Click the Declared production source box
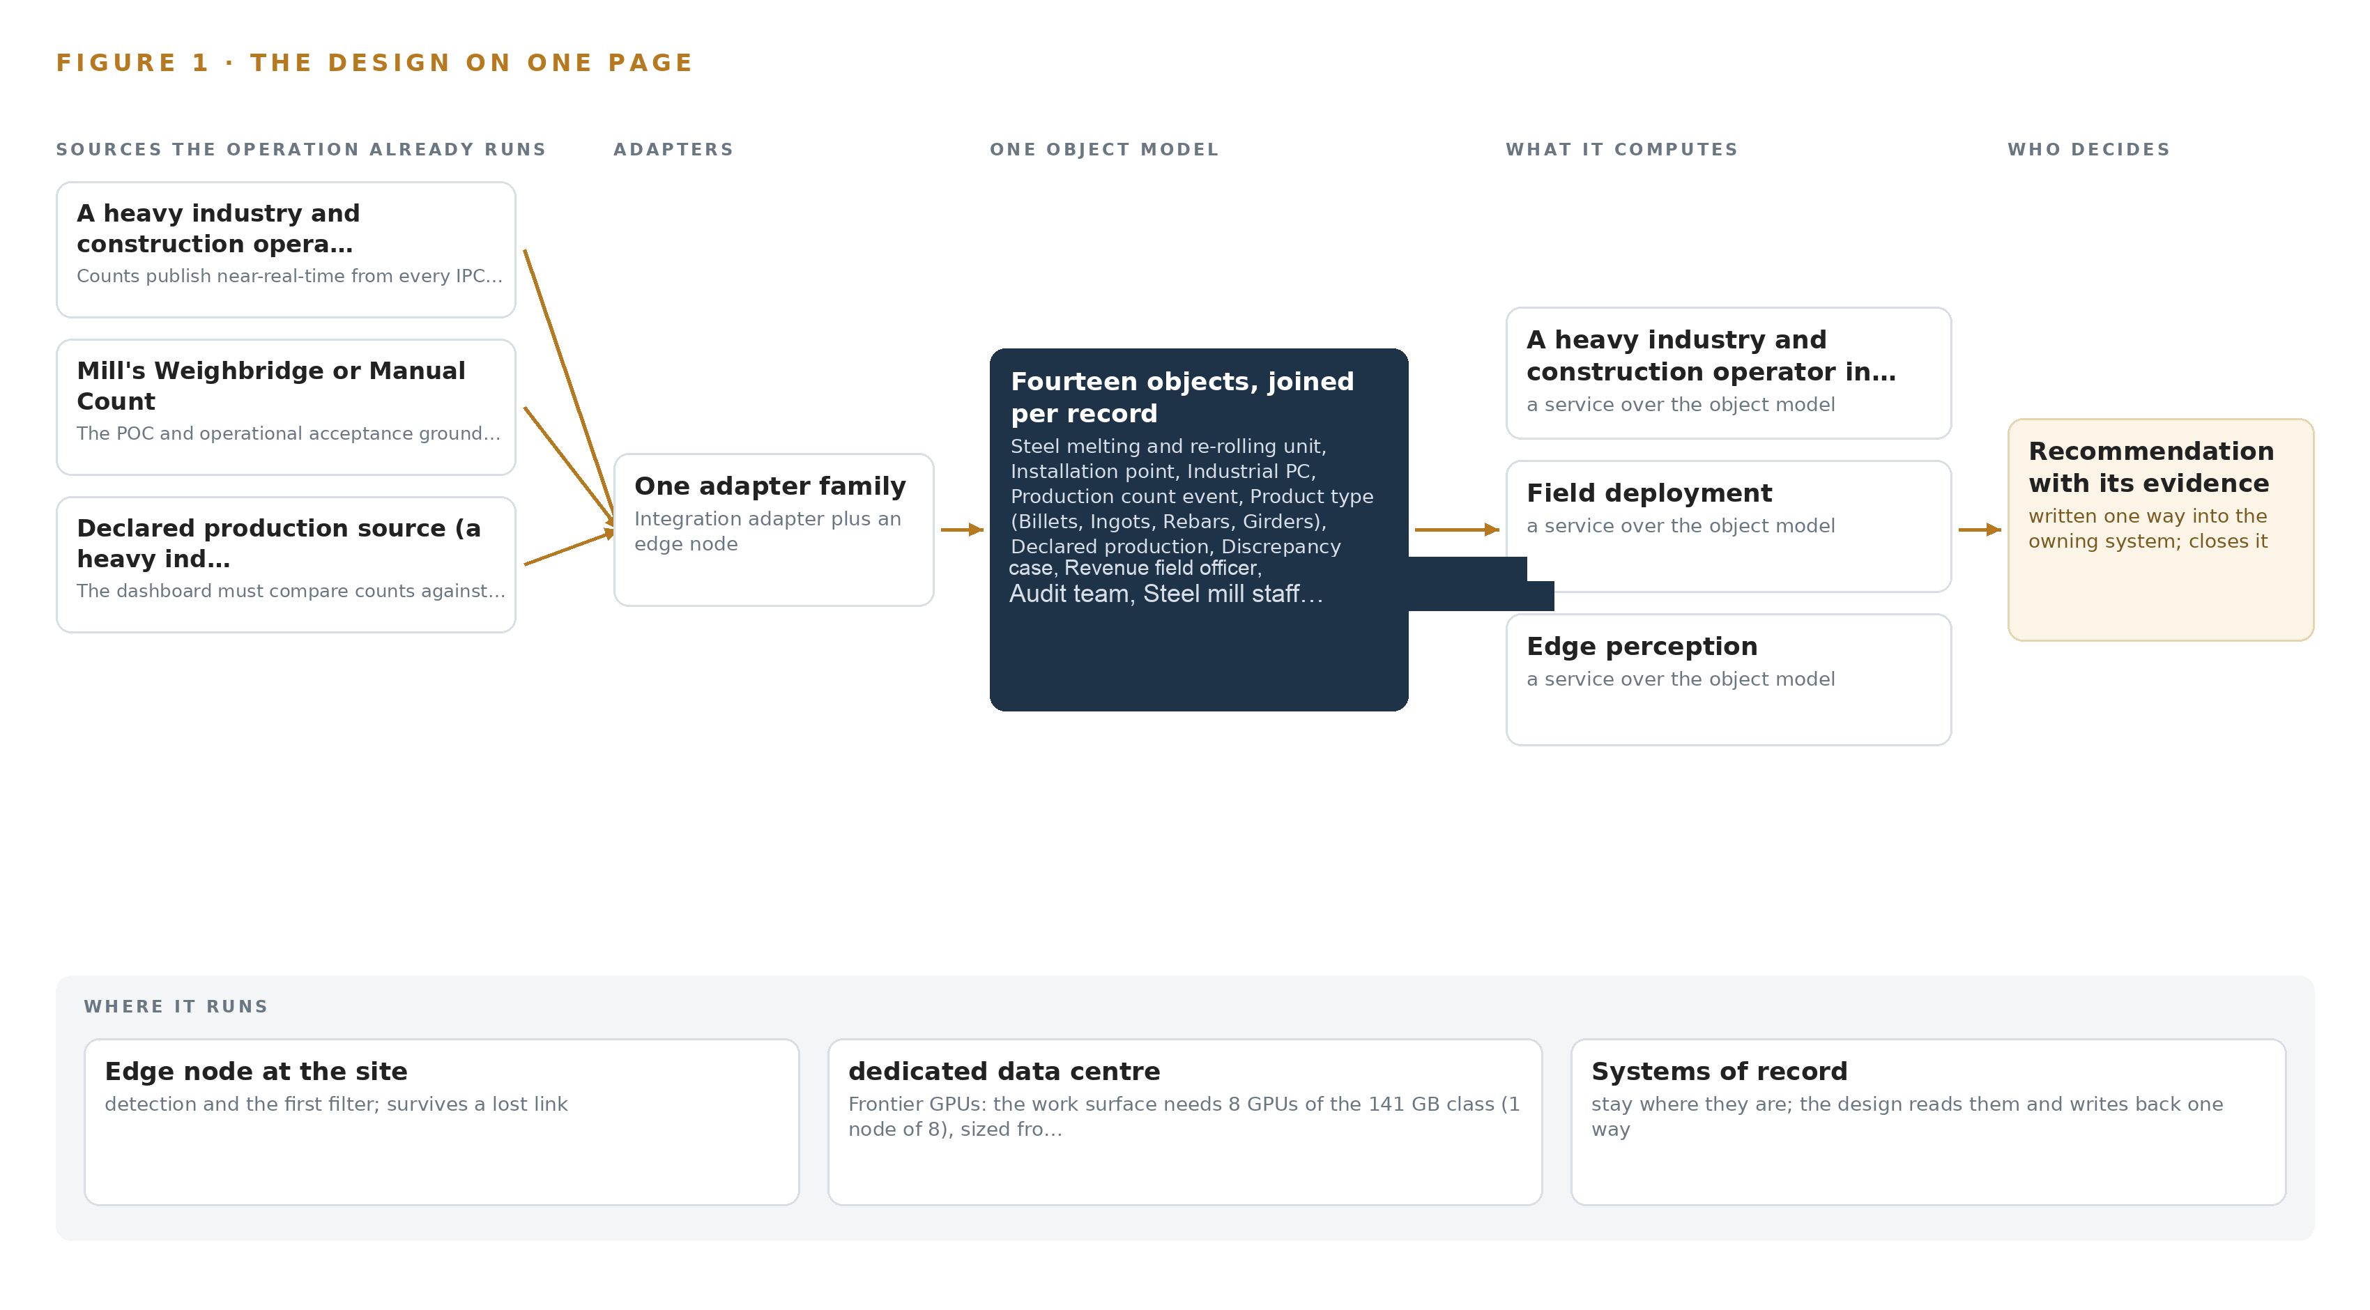Screen dimensions: 2370x1310 pos(286,564)
